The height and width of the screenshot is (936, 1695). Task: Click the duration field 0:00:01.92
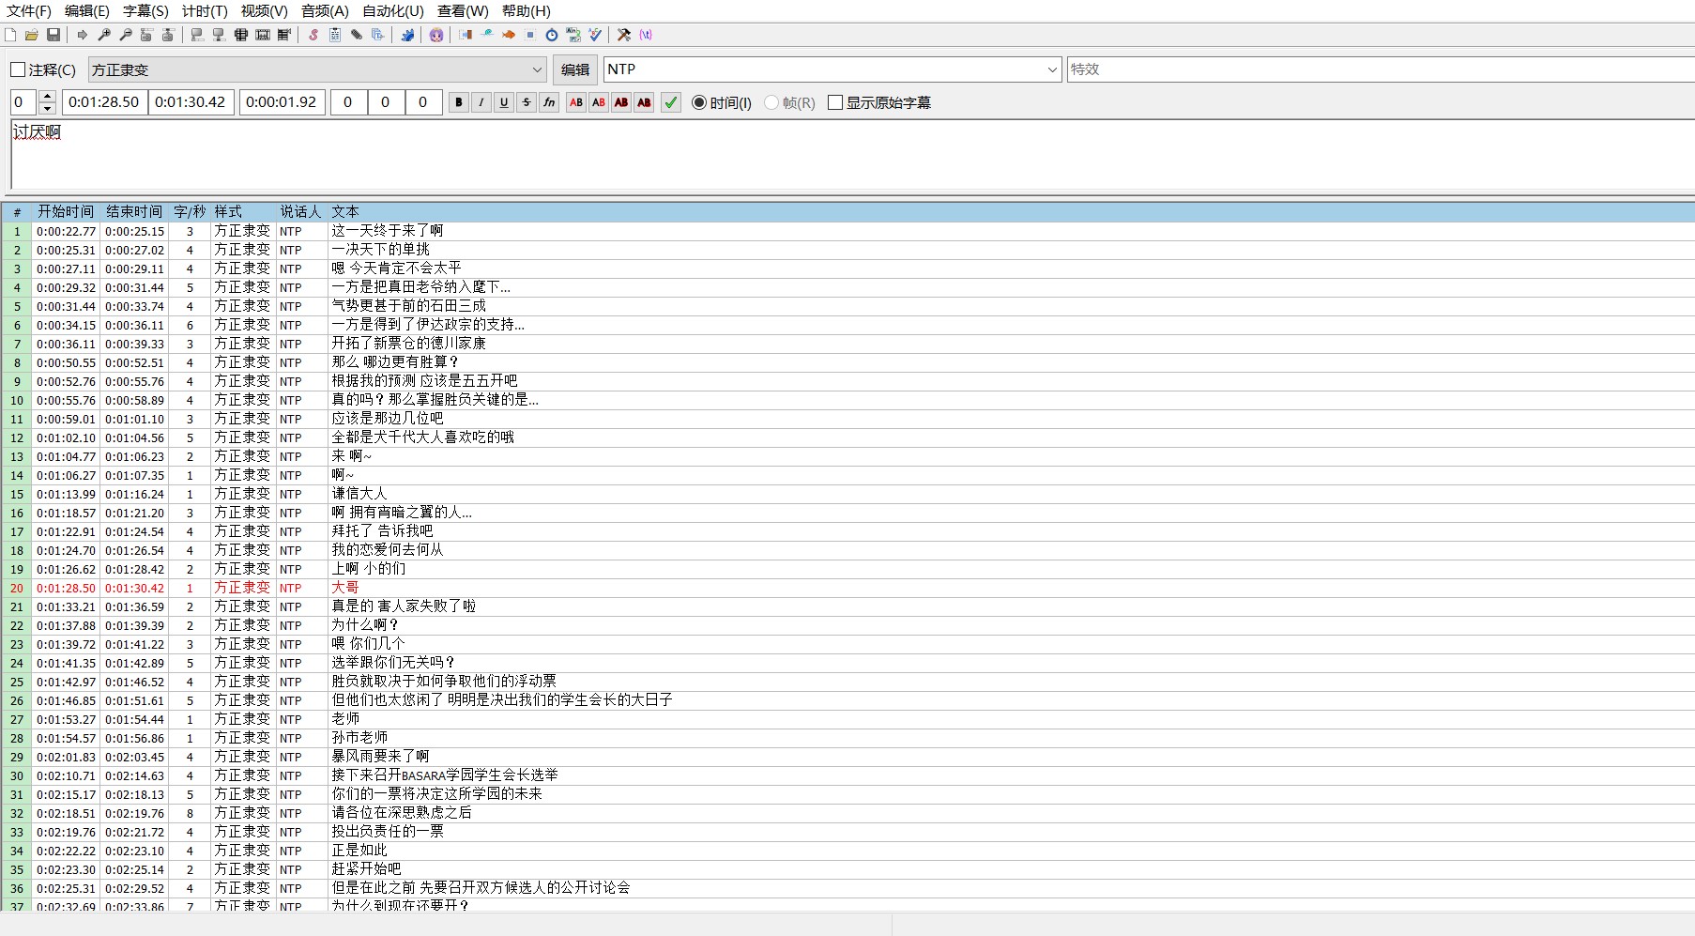click(282, 102)
